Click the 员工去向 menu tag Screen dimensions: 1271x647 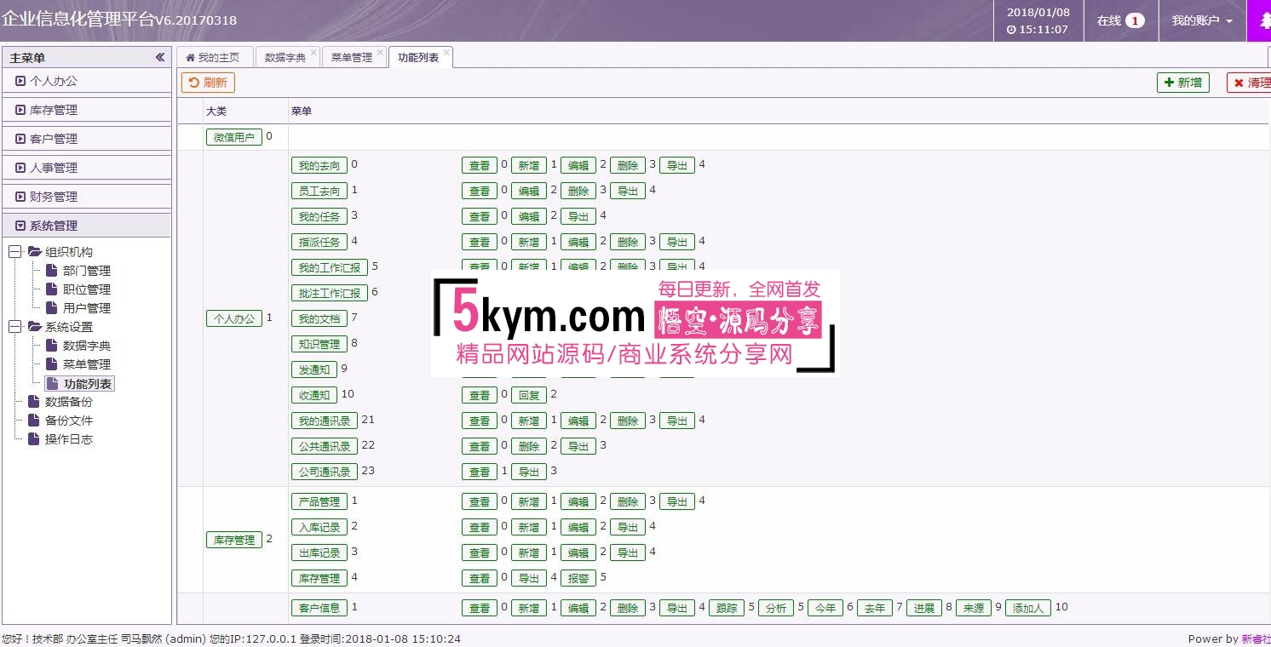pos(319,191)
